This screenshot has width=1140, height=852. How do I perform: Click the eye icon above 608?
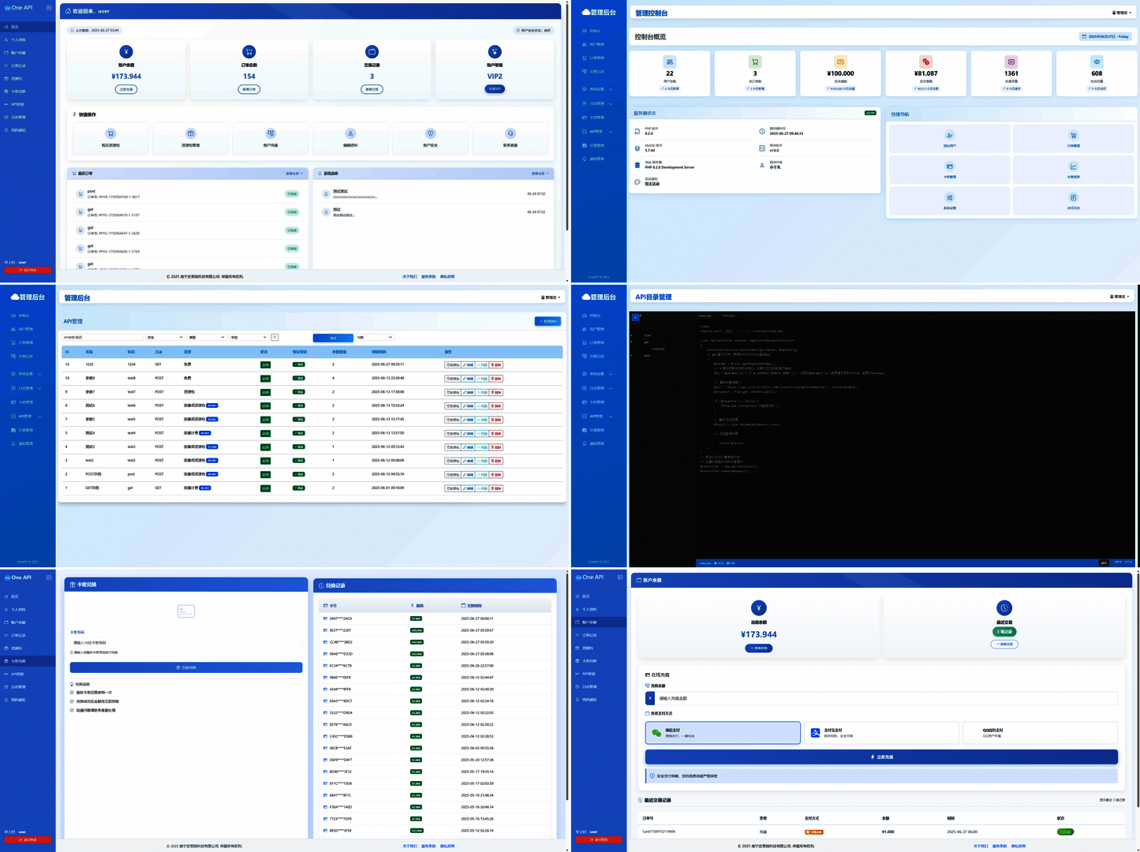click(1097, 62)
